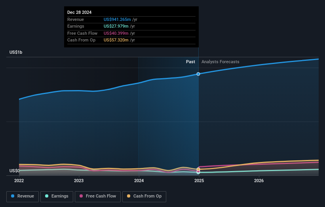Select the 2025 x-axis label
This screenshot has width=325, height=207.
(x=199, y=181)
